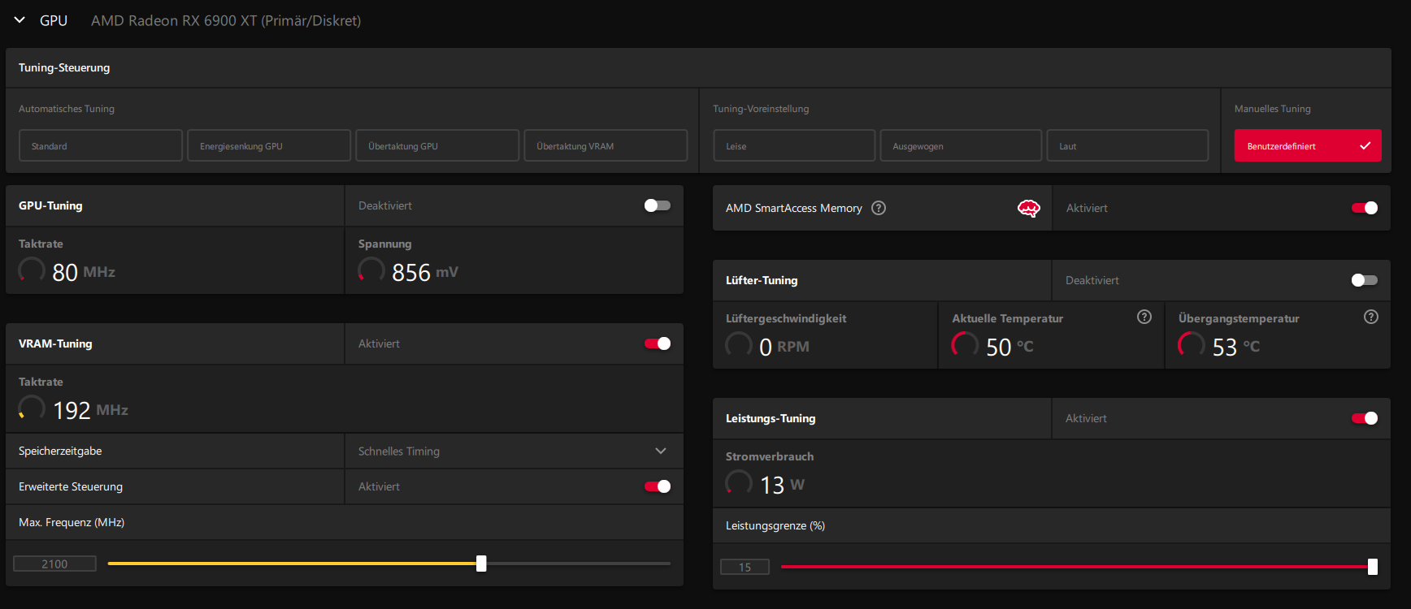Click the Manuelles Tuning label
The image size is (1411, 609).
pos(1272,109)
